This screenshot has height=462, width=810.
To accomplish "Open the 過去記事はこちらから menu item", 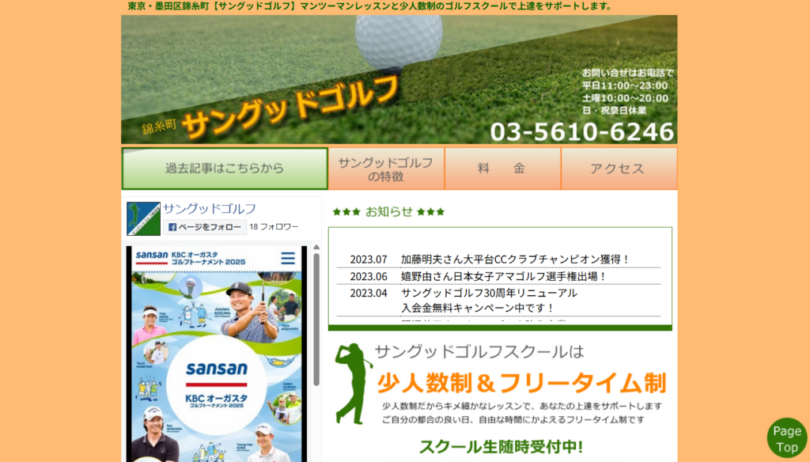I will coord(225,169).
